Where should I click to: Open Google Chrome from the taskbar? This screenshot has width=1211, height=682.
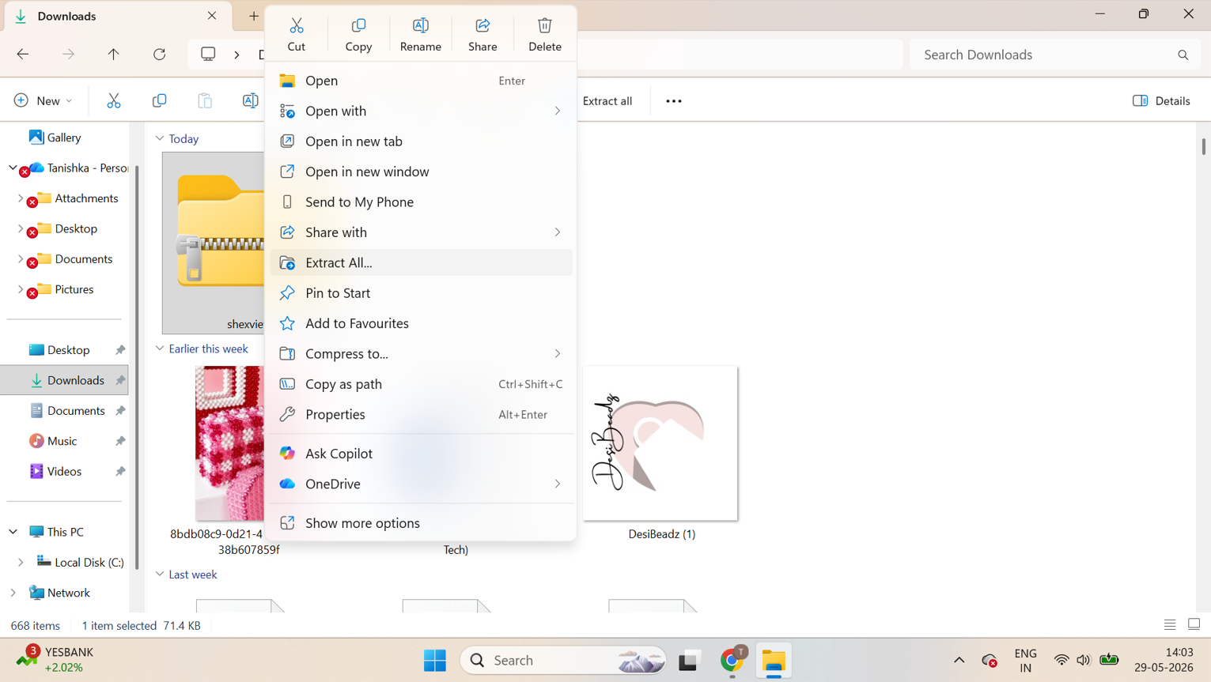(x=732, y=660)
